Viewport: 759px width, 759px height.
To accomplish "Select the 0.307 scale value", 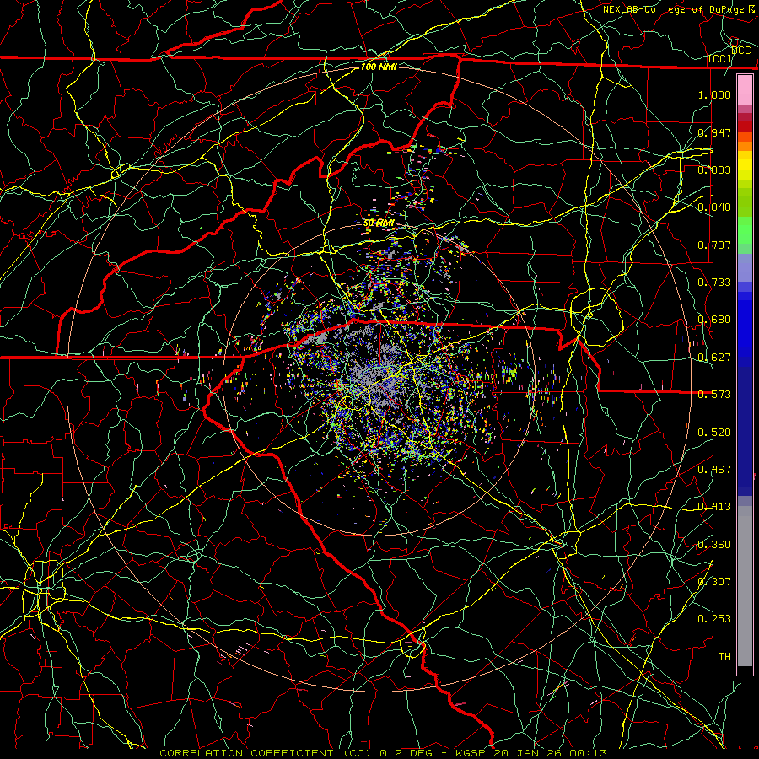I will 714,582.
